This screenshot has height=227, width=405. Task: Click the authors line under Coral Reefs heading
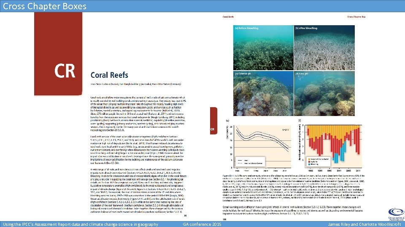click(x=135, y=84)
